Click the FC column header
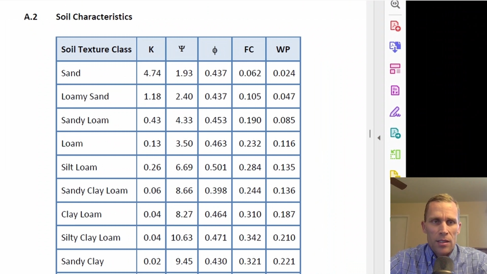The width and height of the screenshot is (487, 274). tap(249, 49)
